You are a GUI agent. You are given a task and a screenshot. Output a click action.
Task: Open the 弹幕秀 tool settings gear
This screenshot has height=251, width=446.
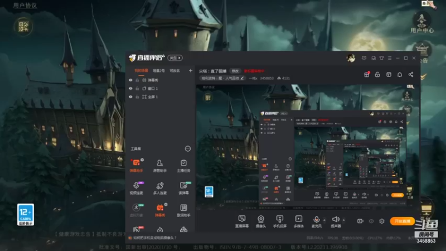pos(166,205)
